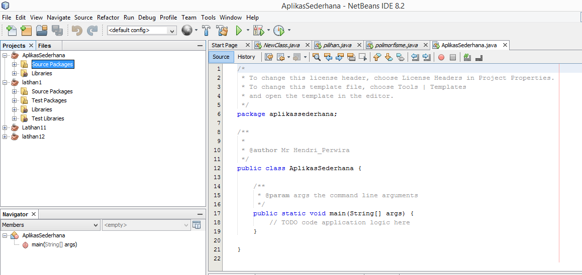Image resolution: width=582 pixels, height=275 pixels.
Task: Click Find Previous Occurrence icon
Action: coord(328,57)
